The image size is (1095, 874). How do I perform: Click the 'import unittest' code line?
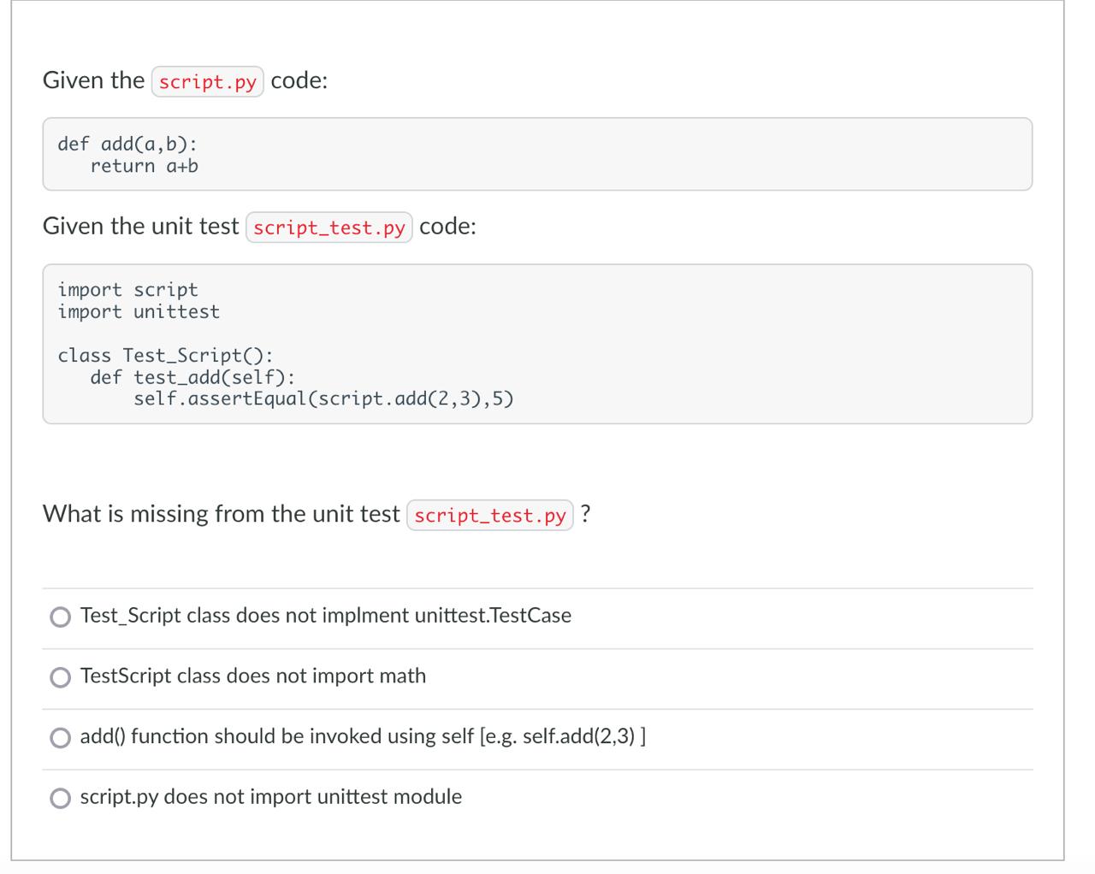pos(139,311)
